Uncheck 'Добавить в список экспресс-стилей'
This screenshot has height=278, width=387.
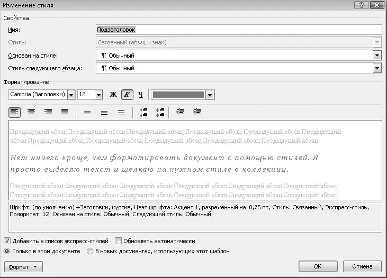tap(6, 240)
